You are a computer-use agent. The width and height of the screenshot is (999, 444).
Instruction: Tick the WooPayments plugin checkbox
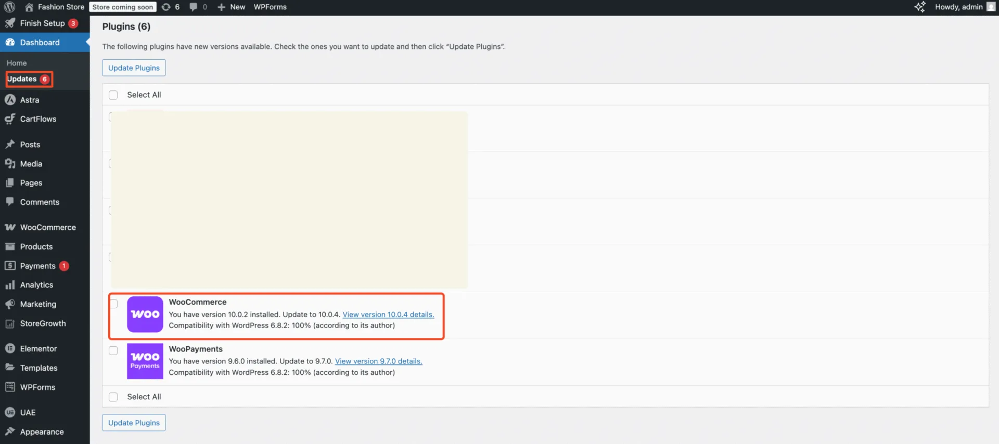113,350
